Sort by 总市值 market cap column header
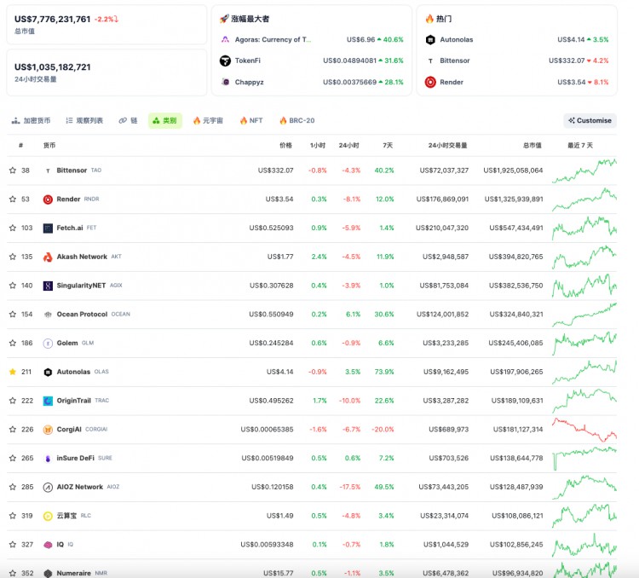This screenshot has height=578, width=639. 531,145
